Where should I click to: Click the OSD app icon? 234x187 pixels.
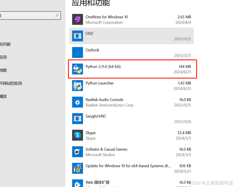click(x=77, y=36)
